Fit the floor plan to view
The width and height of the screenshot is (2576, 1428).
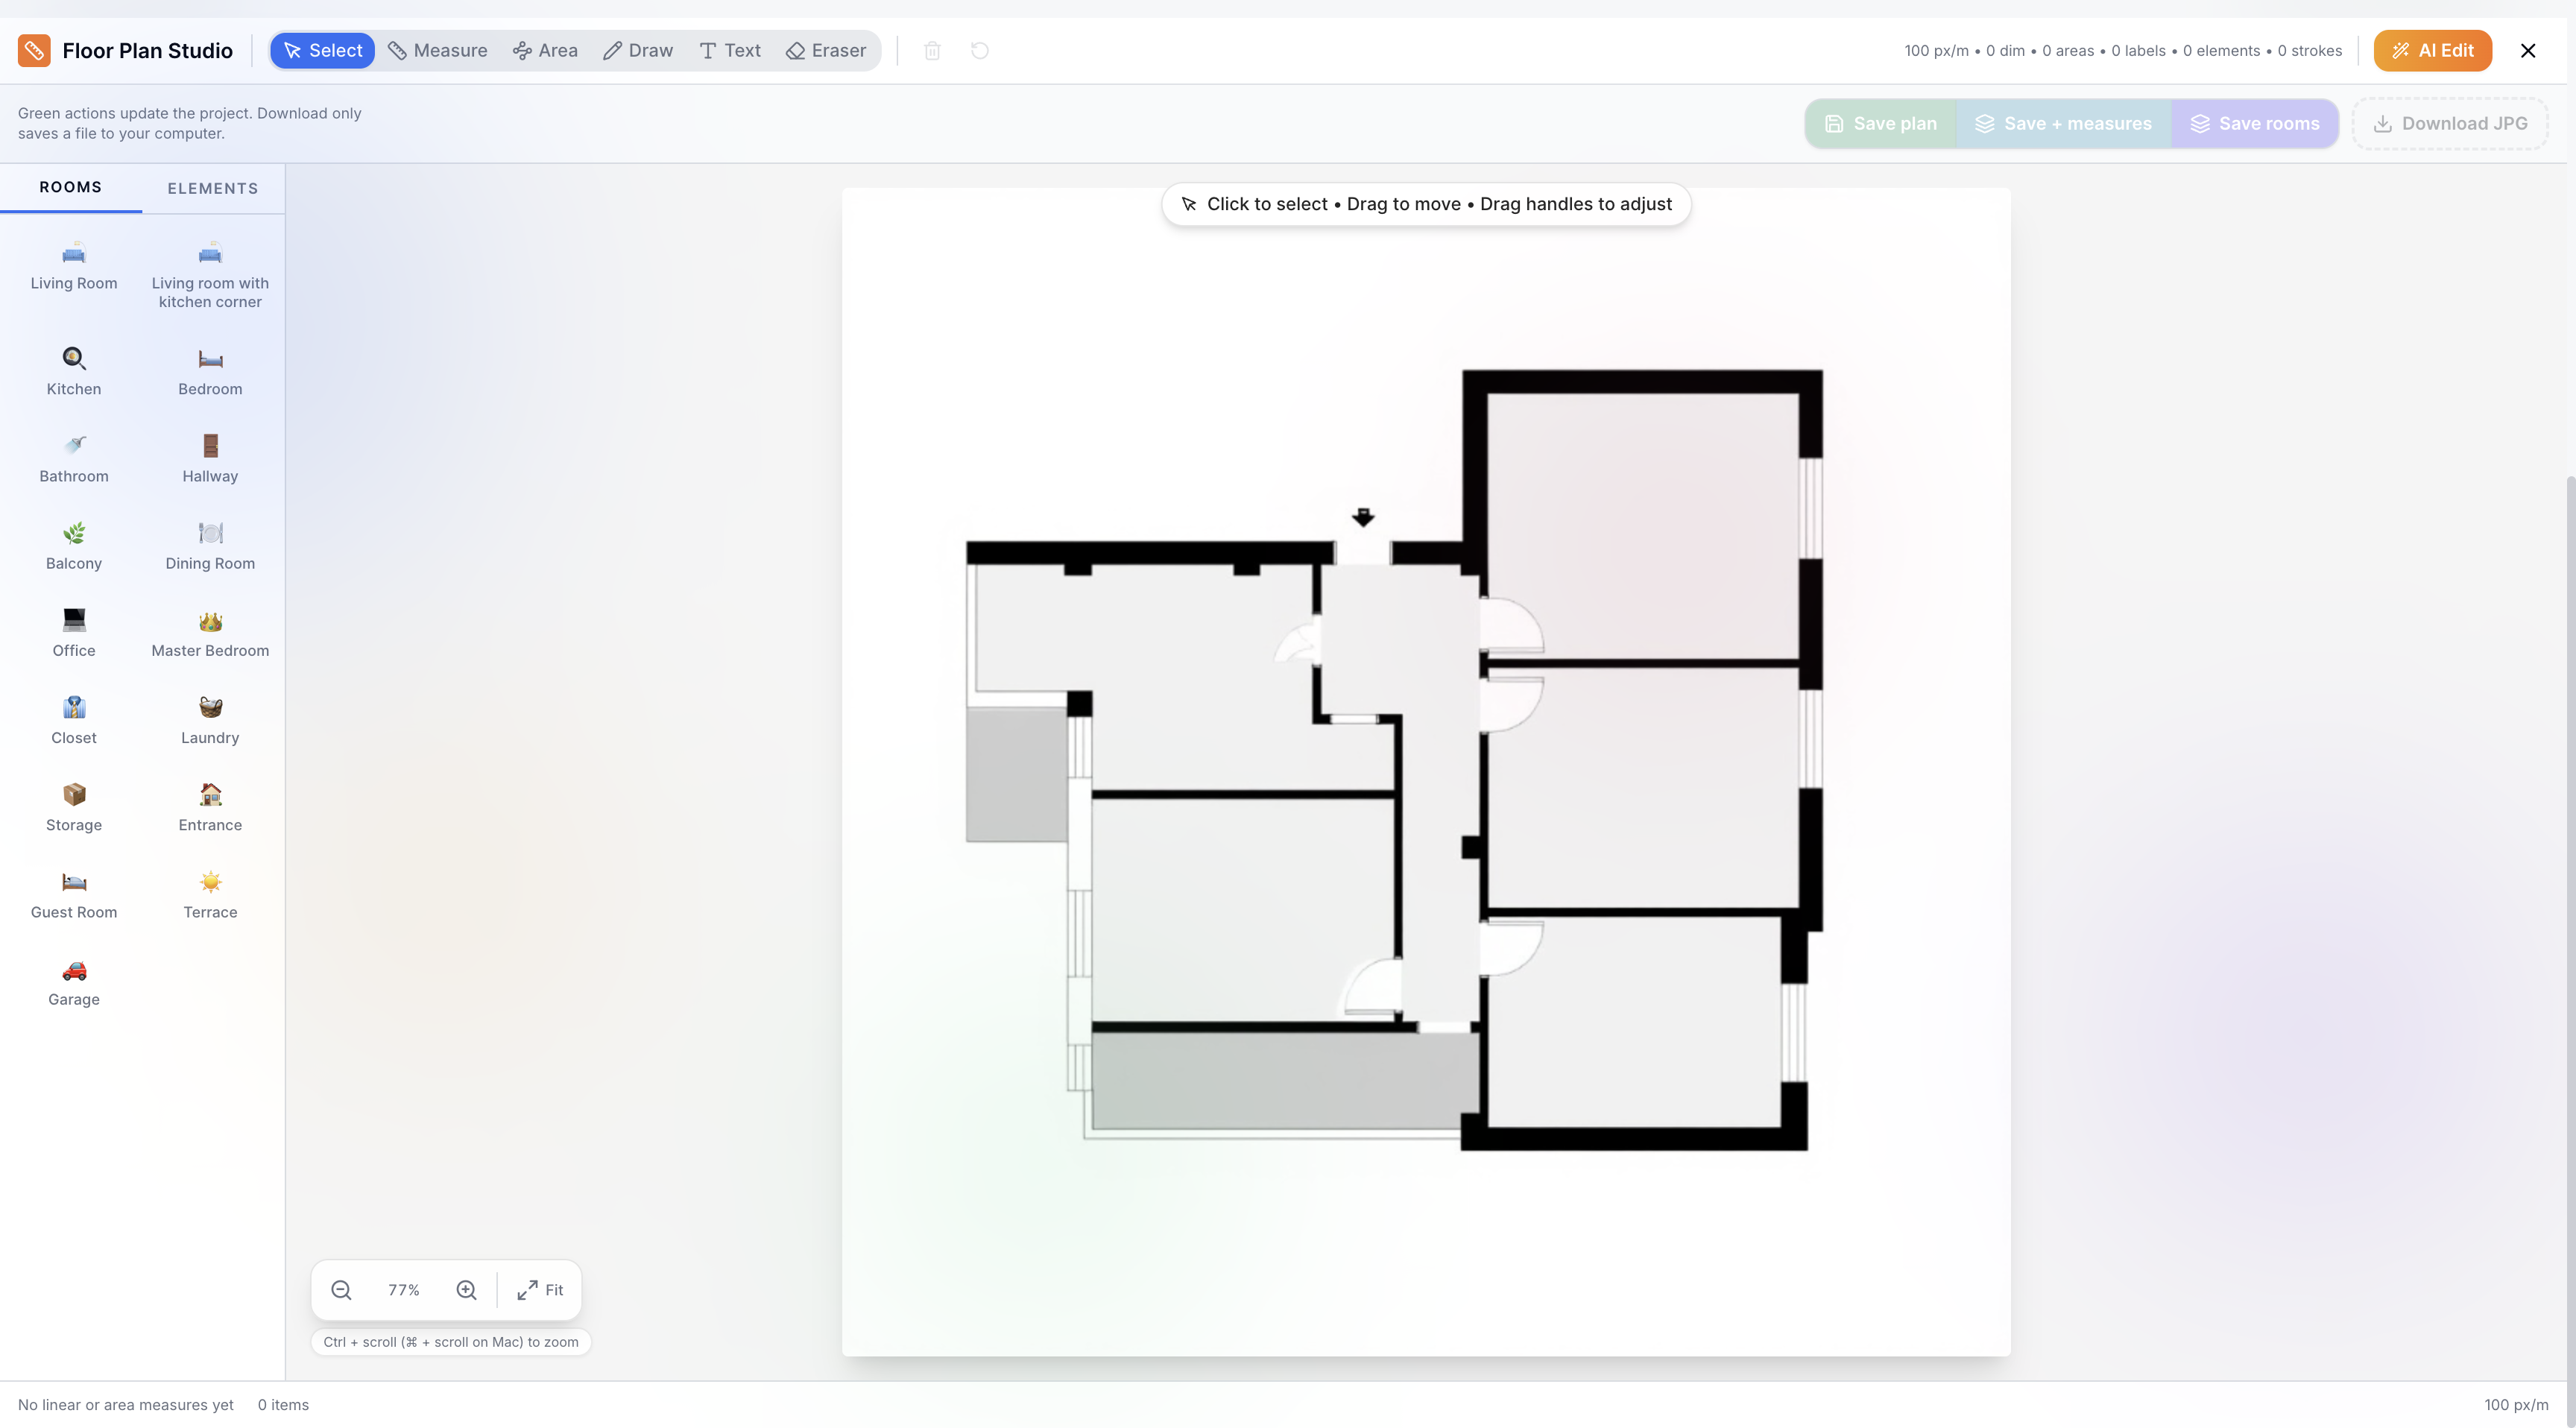pyautogui.click(x=540, y=1290)
